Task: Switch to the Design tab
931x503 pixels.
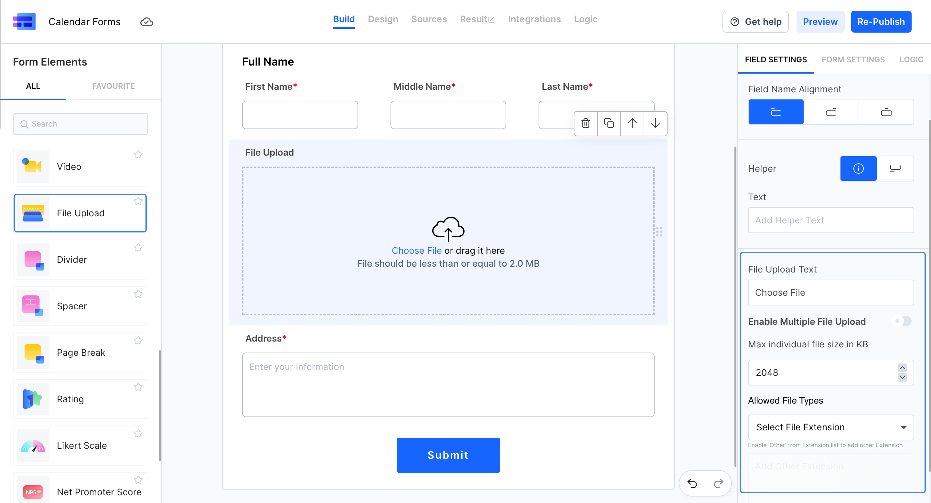Action: 383,19
